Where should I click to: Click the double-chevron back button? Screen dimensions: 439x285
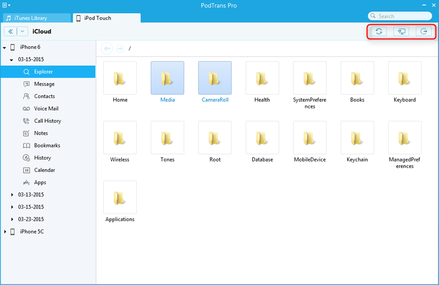coord(10,32)
